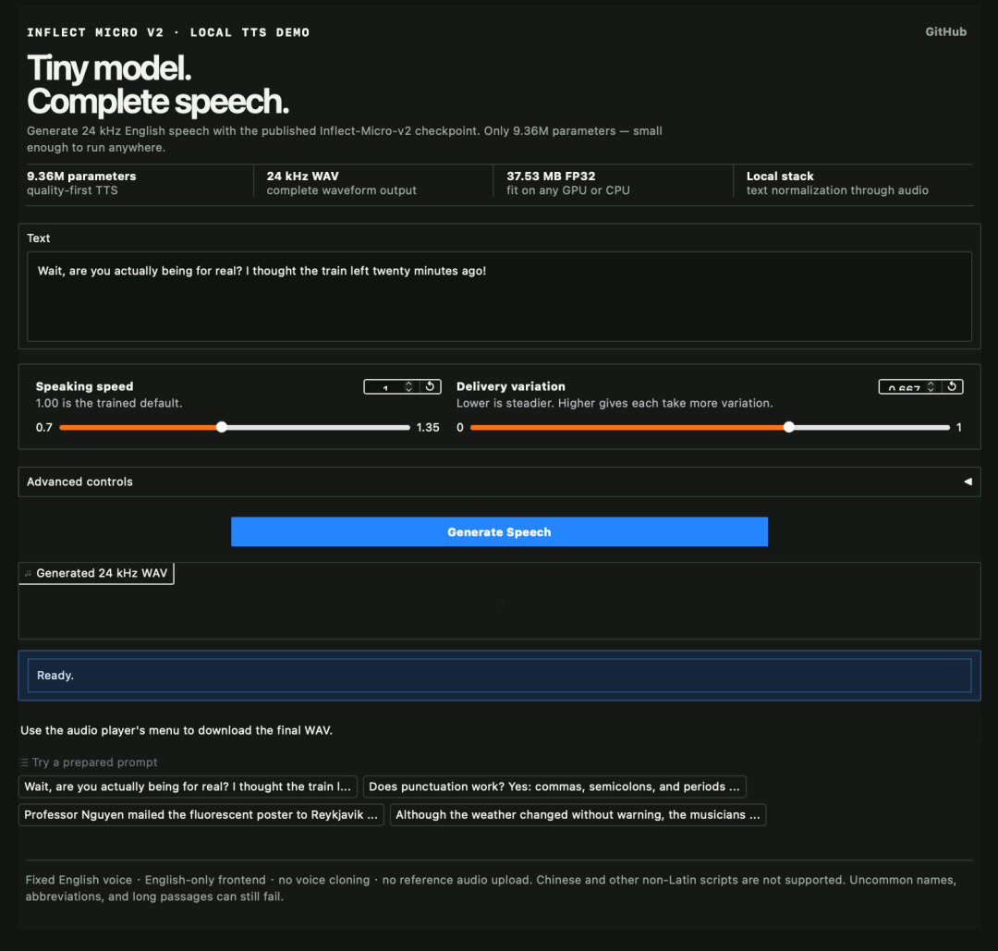Click the Speaking speed number field
The height and width of the screenshot is (951, 998).
[x=384, y=386]
